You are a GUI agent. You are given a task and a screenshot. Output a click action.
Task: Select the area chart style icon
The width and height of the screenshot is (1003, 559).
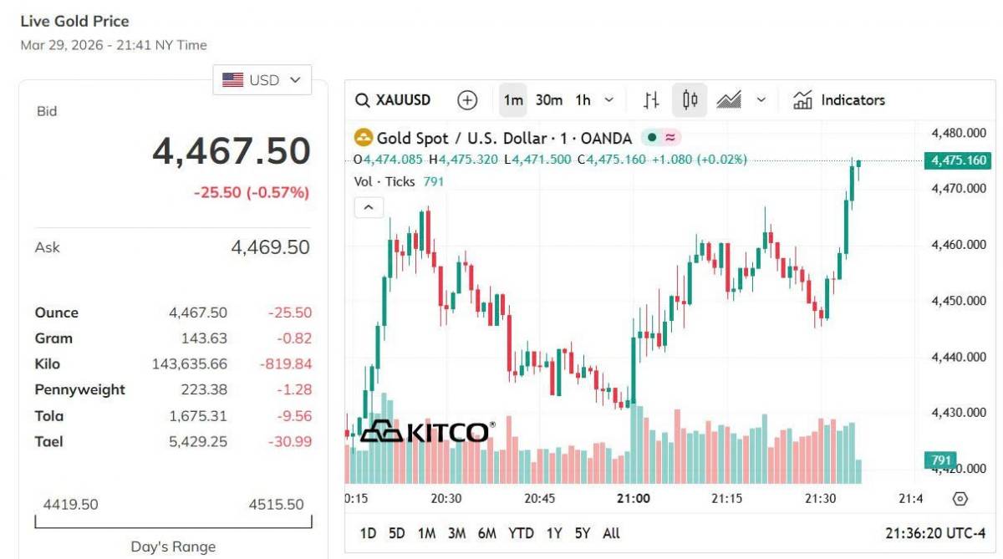pos(729,100)
